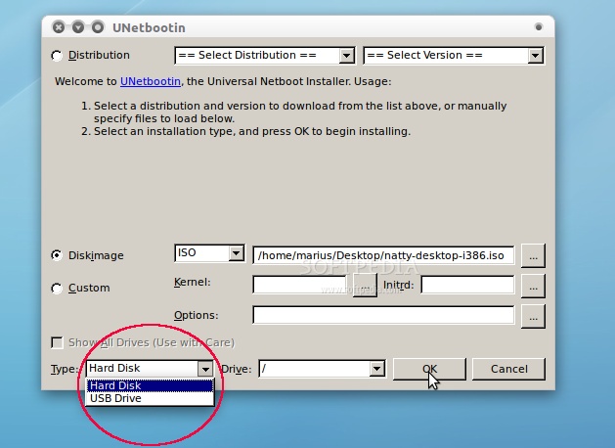Image resolution: width=615 pixels, height=448 pixels.
Task: Collapse the Type combo box arrow
Action: [x=205, y=369]
